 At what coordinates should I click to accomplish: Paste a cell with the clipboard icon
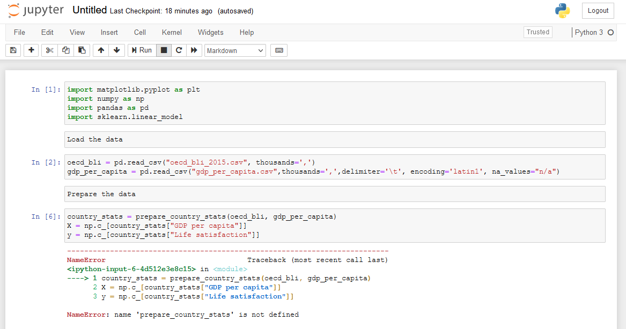click(82, 50)
